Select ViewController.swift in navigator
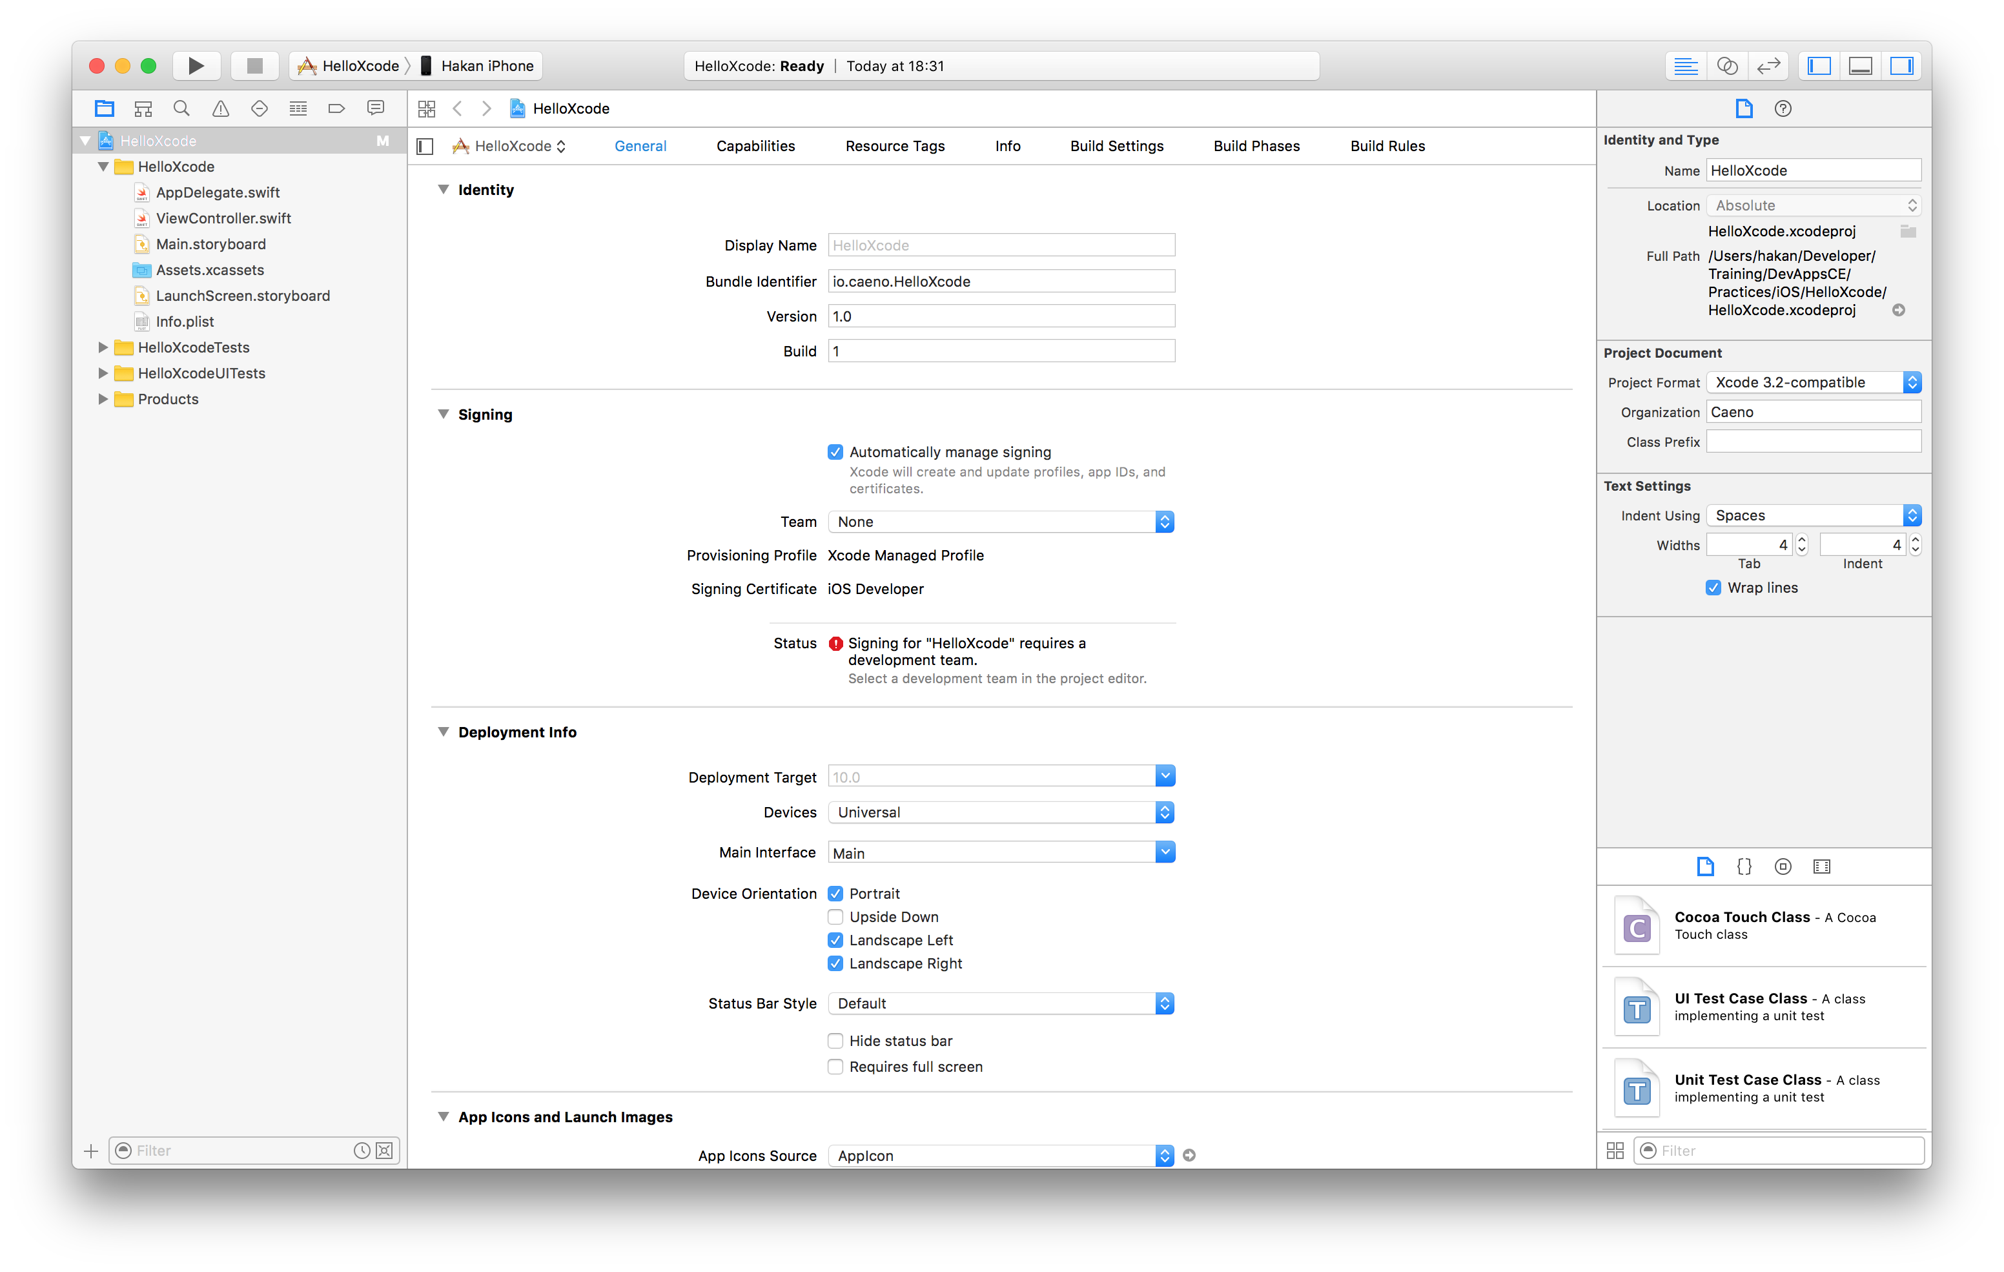Screen dimensions: 2004x1272 (223, 218)
